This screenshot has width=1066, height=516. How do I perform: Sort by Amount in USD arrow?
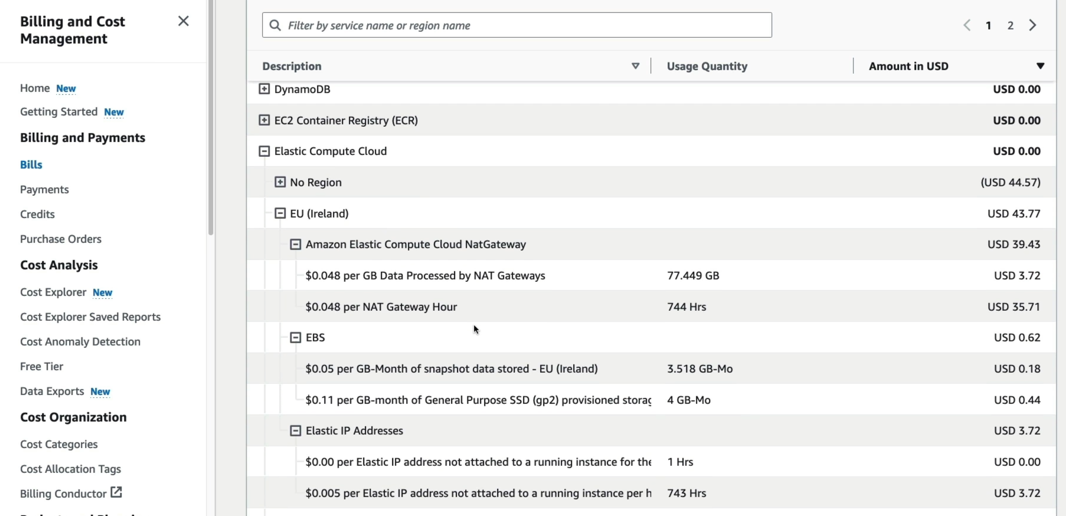tap(1041, 66)
